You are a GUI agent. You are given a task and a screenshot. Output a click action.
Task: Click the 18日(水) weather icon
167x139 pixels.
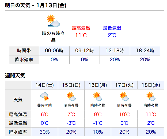pyautogui.click(x=151, y=96)
